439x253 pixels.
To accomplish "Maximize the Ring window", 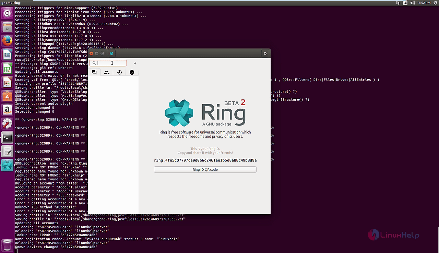I will [x=102, y=53].
